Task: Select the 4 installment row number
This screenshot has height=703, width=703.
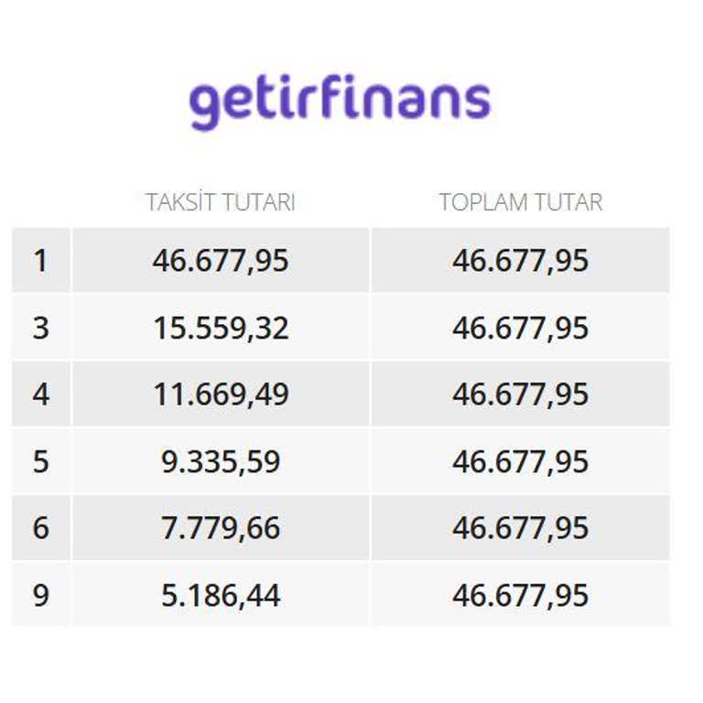Action: click(x=40, y=395)
